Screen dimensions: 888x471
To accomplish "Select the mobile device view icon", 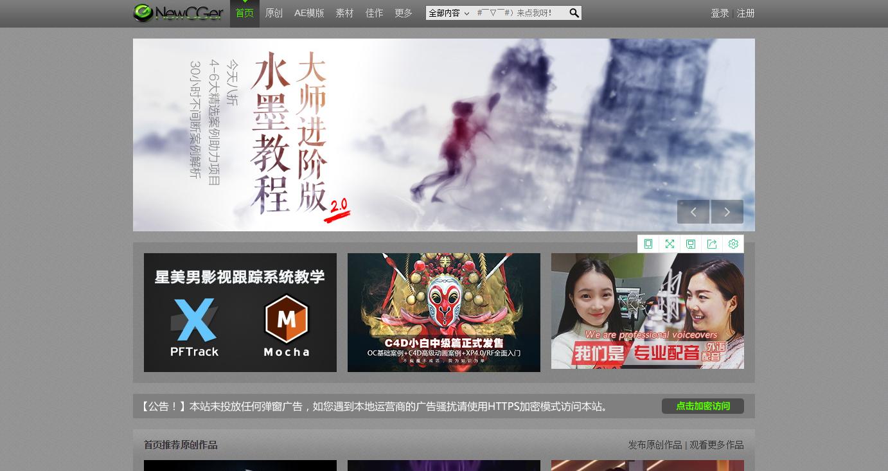I will point(648,244).
